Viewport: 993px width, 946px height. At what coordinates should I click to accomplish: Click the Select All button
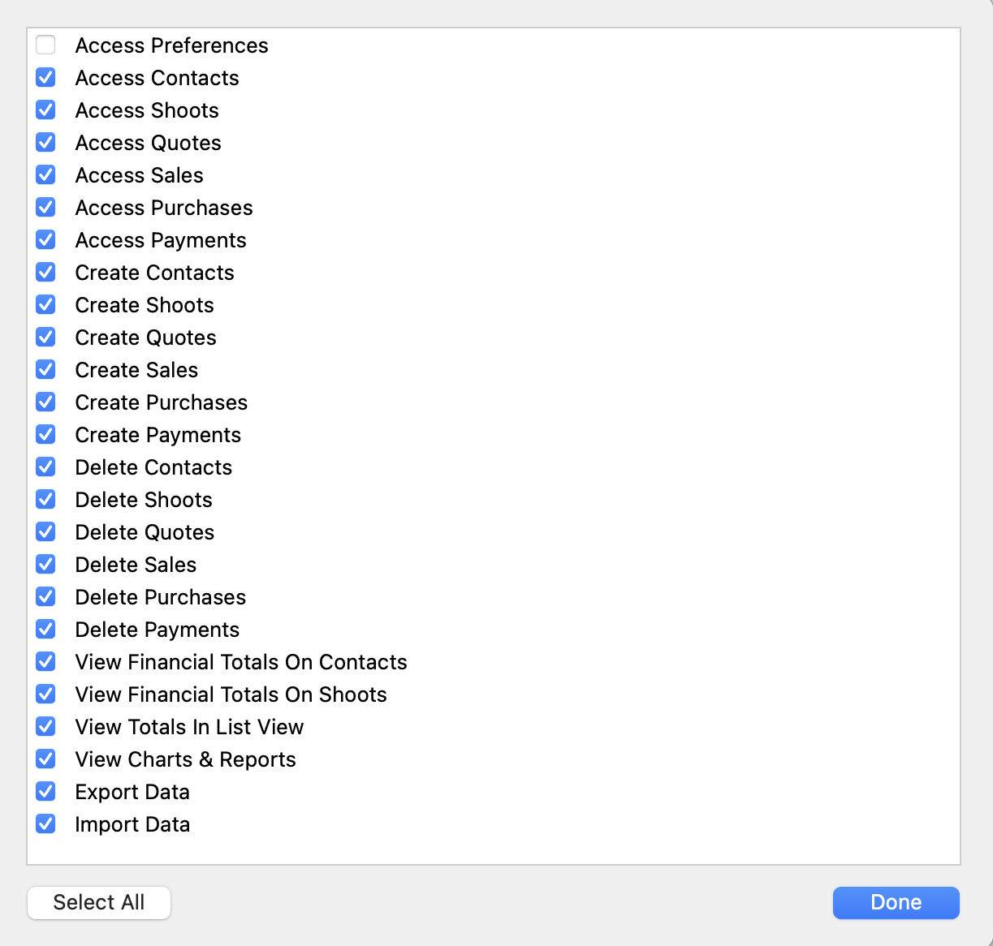(x=99, y=903)
